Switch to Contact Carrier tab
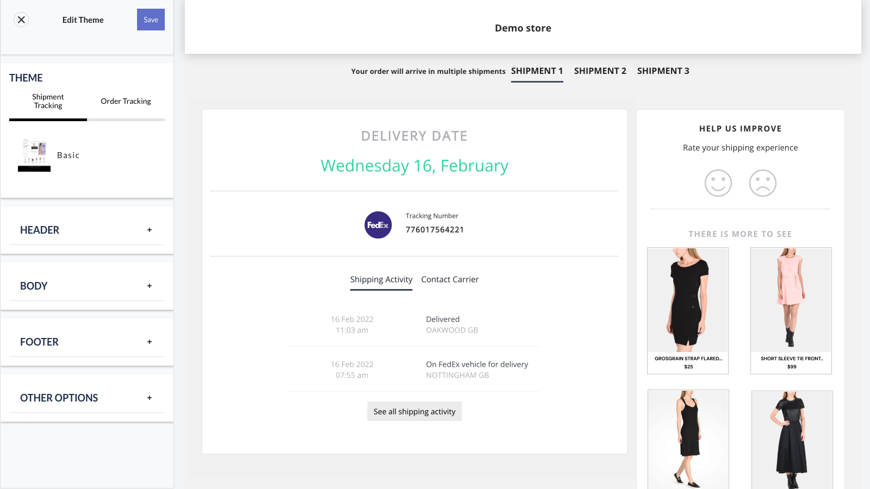This screenshot has width=870, height=489. pyautogui.click(x=450, y=279)
